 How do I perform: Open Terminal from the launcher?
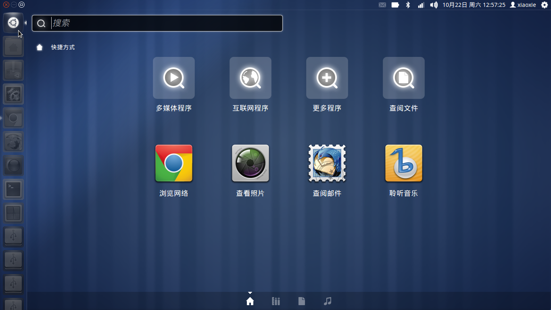(13, 189)
